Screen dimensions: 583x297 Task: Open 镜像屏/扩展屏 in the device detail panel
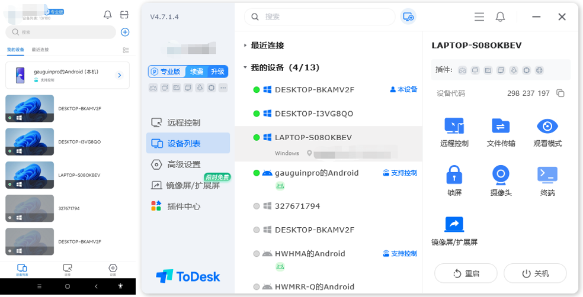pyautogui.click(x=454, y=231)
